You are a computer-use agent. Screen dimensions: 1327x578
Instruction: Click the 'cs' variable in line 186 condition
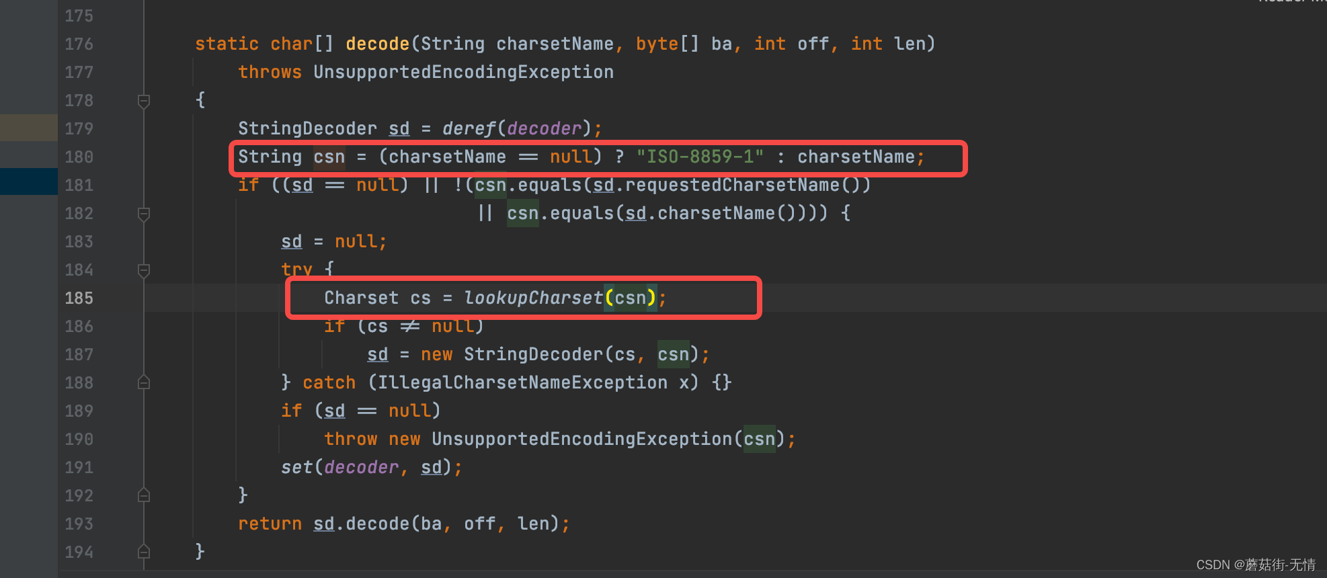[377, 327]
